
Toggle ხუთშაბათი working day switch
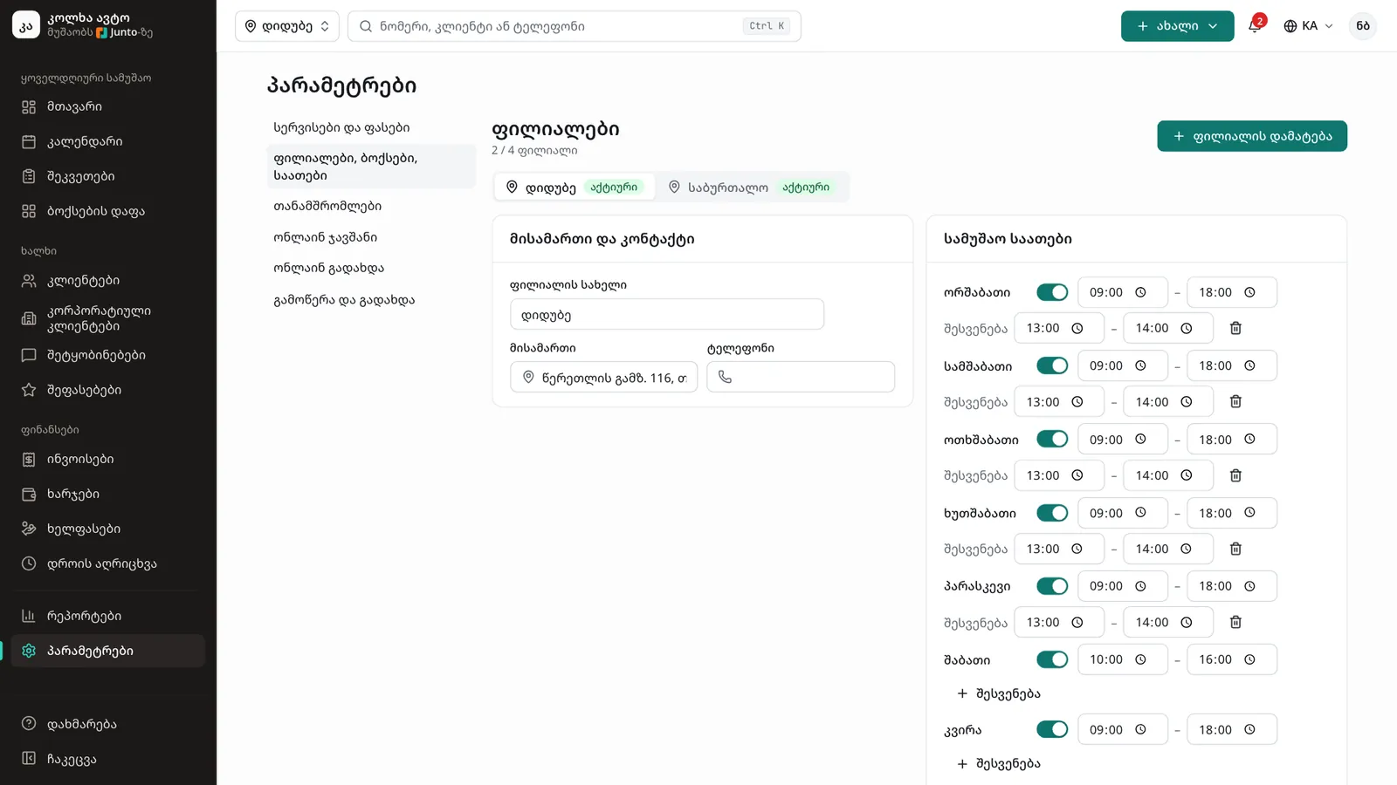tap(1052, 513)
